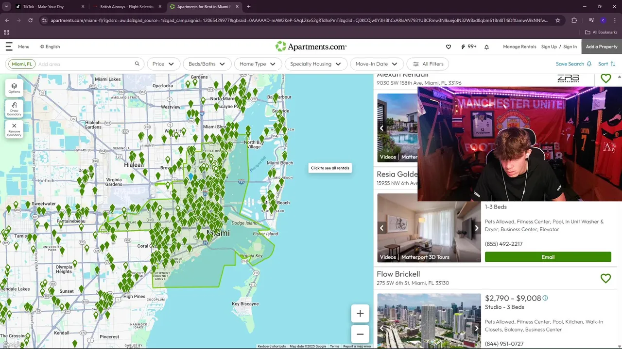
Task: Switch to British Airways Flight Selection tab
Action: (127, 7)
